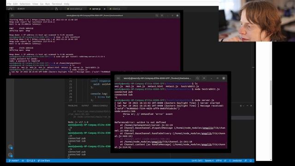The image size is (295, 166).
Task: Start Live Share from status bar
Action: tap(44, 160)
